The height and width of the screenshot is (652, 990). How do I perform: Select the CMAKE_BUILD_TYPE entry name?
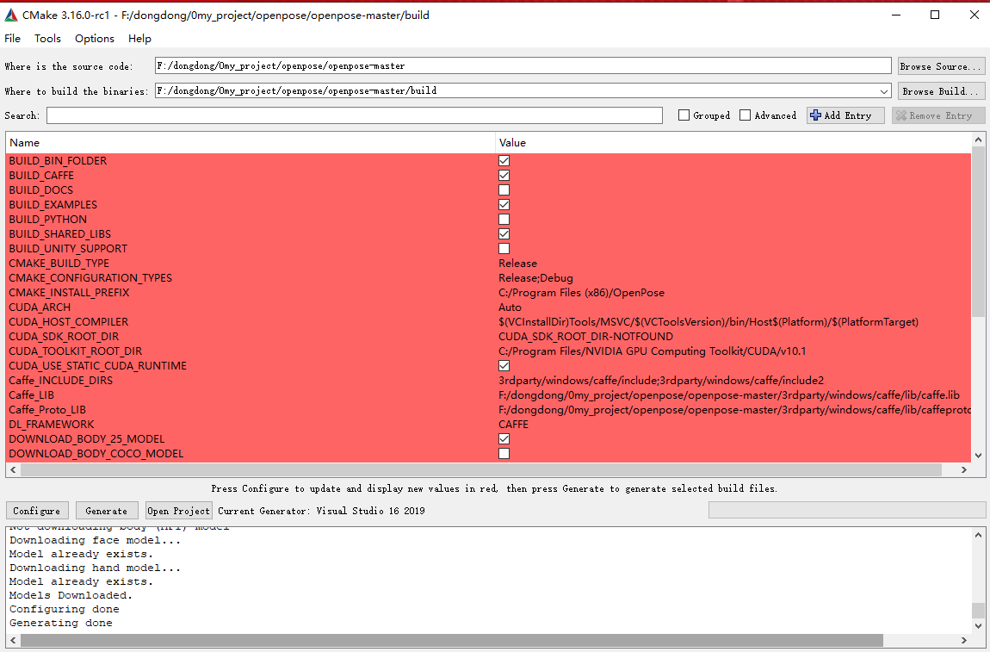pyautogui.click(x=59, y=264)
